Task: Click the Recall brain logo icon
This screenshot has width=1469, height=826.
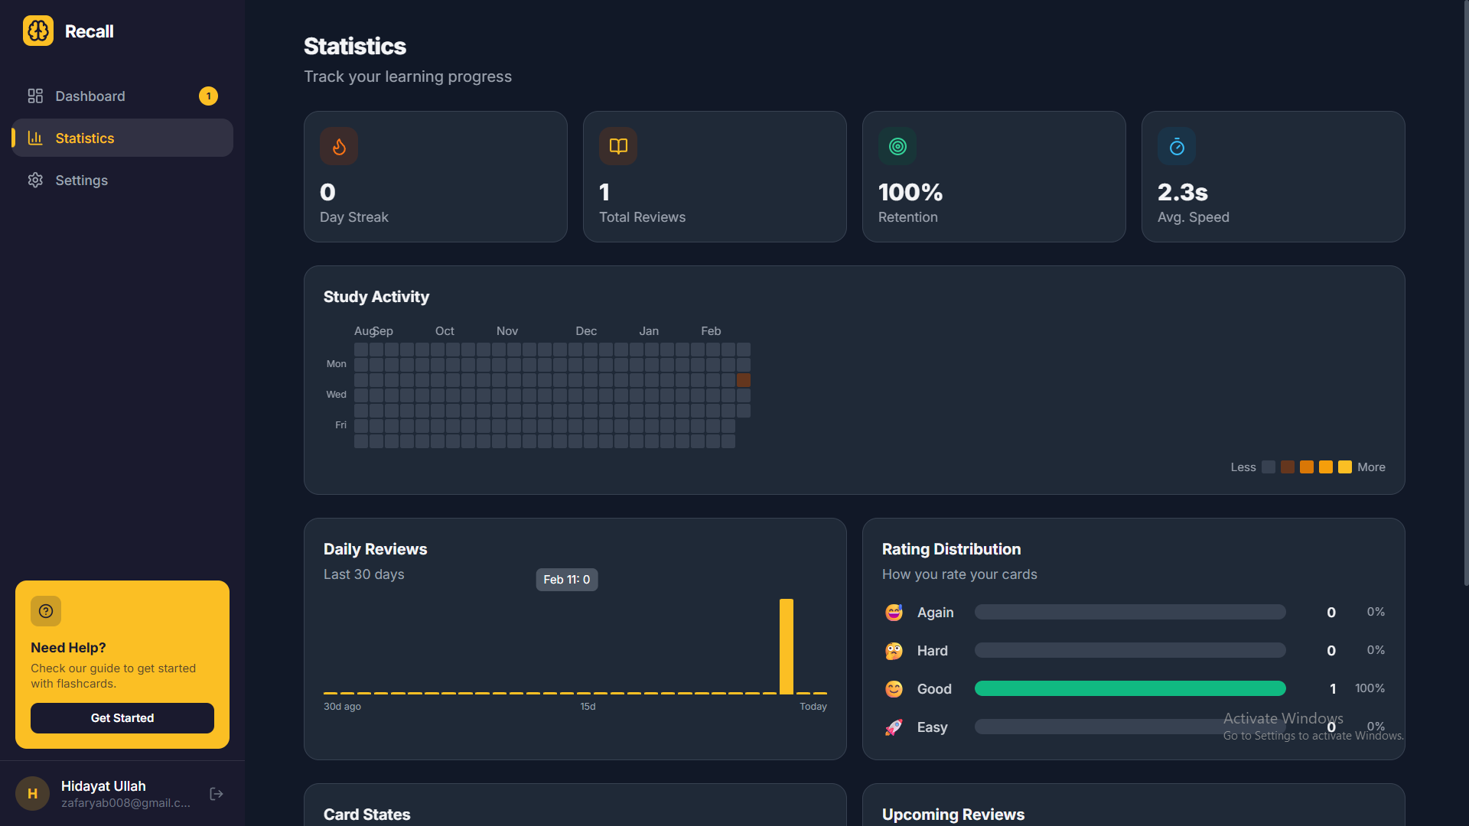Action: 38,31
